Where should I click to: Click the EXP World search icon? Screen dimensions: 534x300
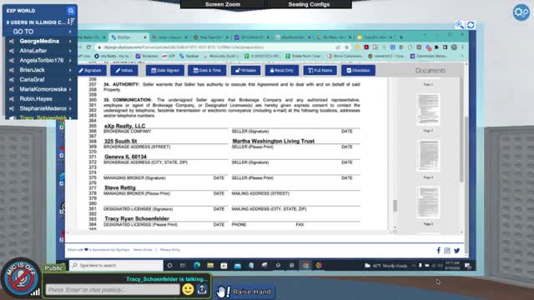pos(71,11)
